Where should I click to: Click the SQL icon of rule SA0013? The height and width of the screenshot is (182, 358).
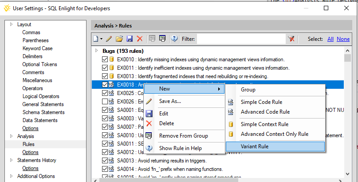(111, 161)
